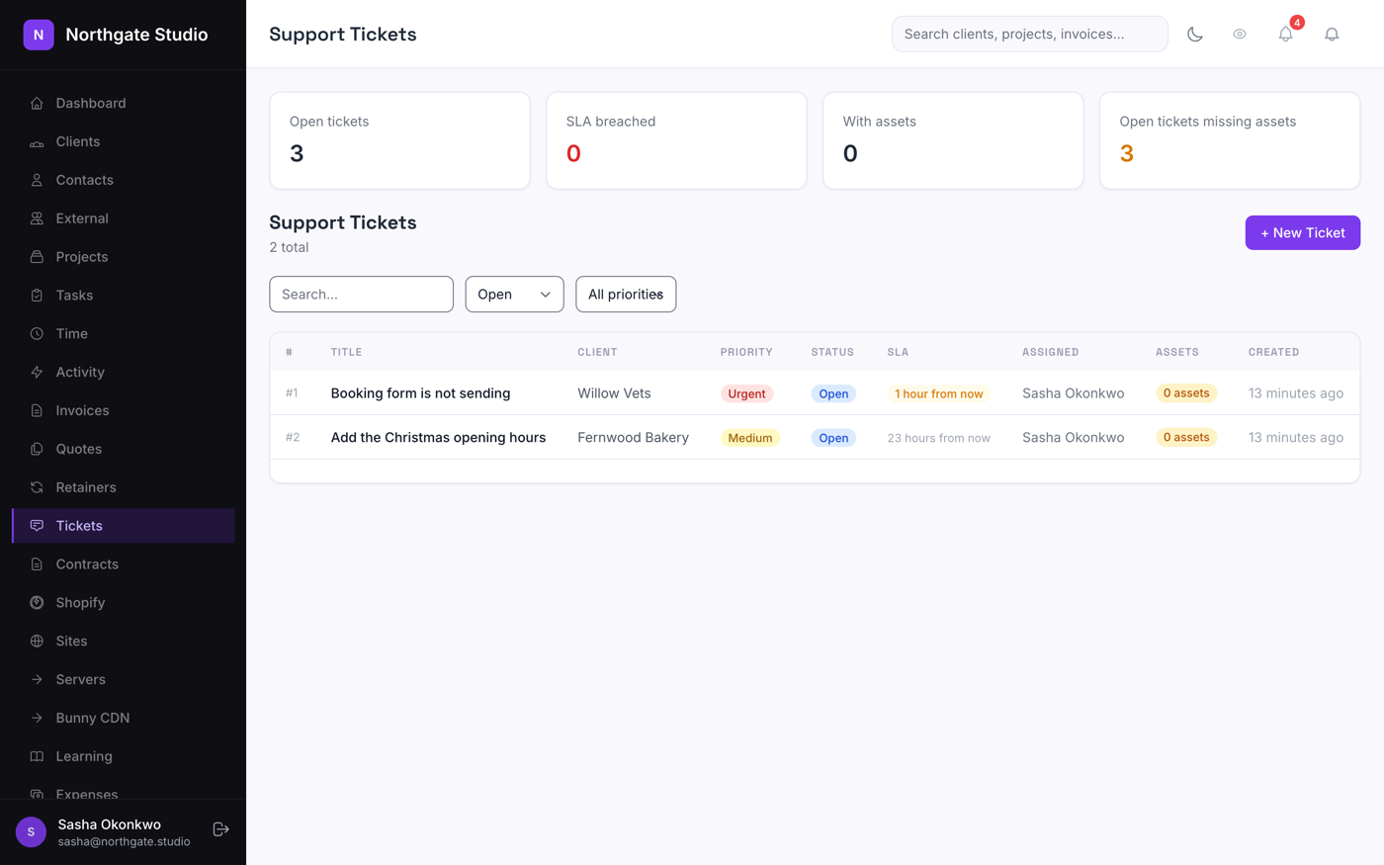1384x865 pixels.
Task: Select the Tickets sidebar item
Action: click(x=124, y=526)
